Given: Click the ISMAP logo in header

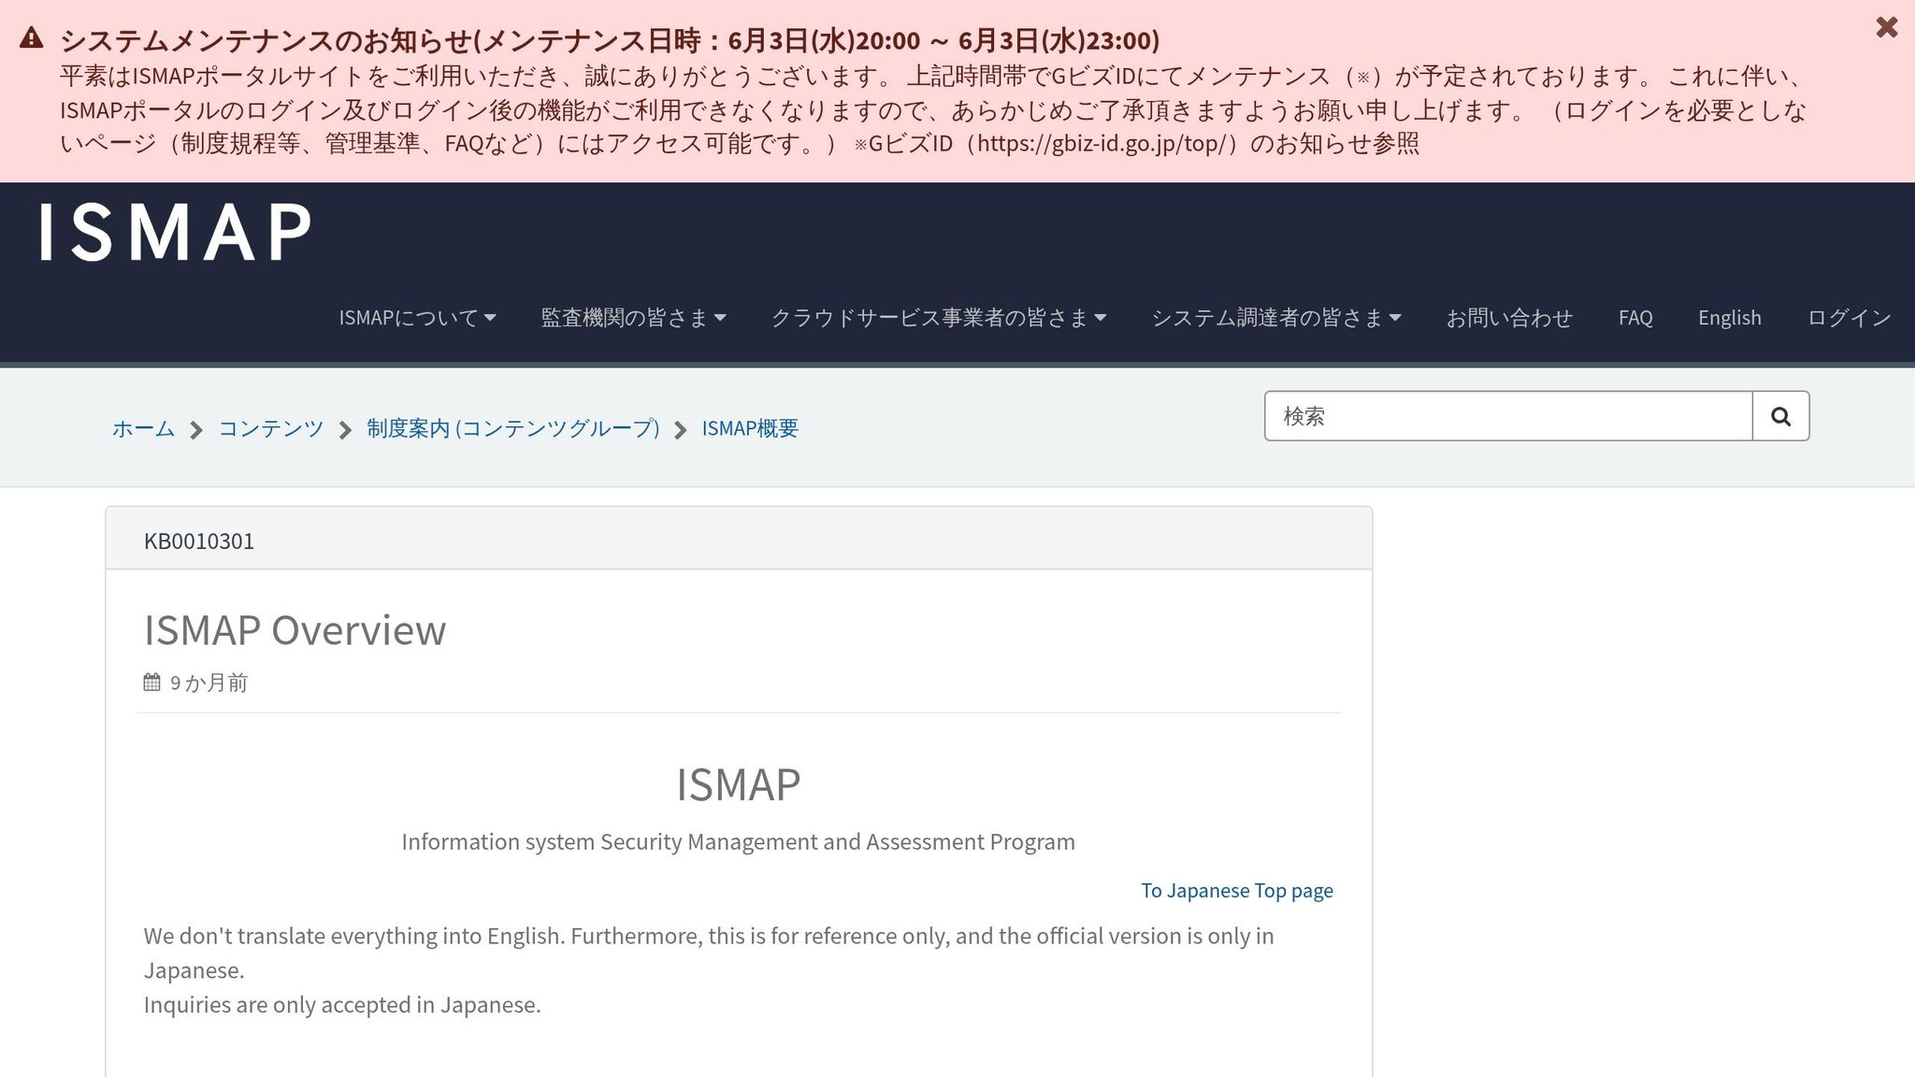Looking at the screenshot, I should (x=175, y=232).
